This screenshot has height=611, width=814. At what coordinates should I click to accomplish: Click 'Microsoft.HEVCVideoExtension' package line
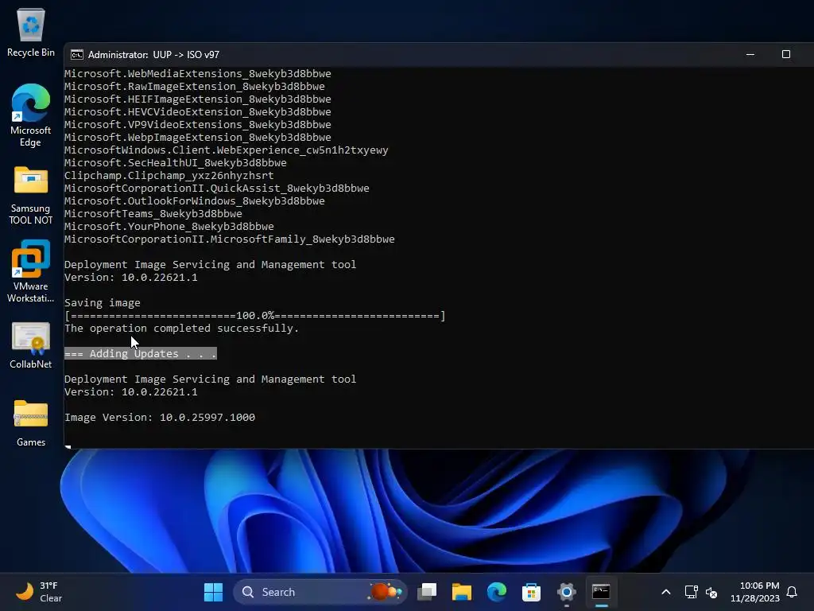click(198, 111)
